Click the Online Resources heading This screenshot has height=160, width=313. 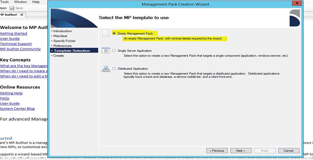[x=20, y=87]
